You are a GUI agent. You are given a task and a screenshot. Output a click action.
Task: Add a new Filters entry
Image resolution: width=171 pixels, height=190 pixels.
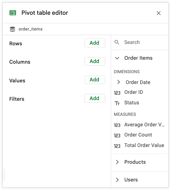pos(95,98)
